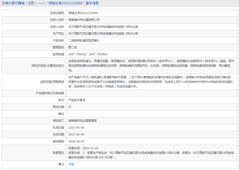This screenshot has width=239, height=170.
Task: Click the 管理类别 row label
Action: point(58,47)
